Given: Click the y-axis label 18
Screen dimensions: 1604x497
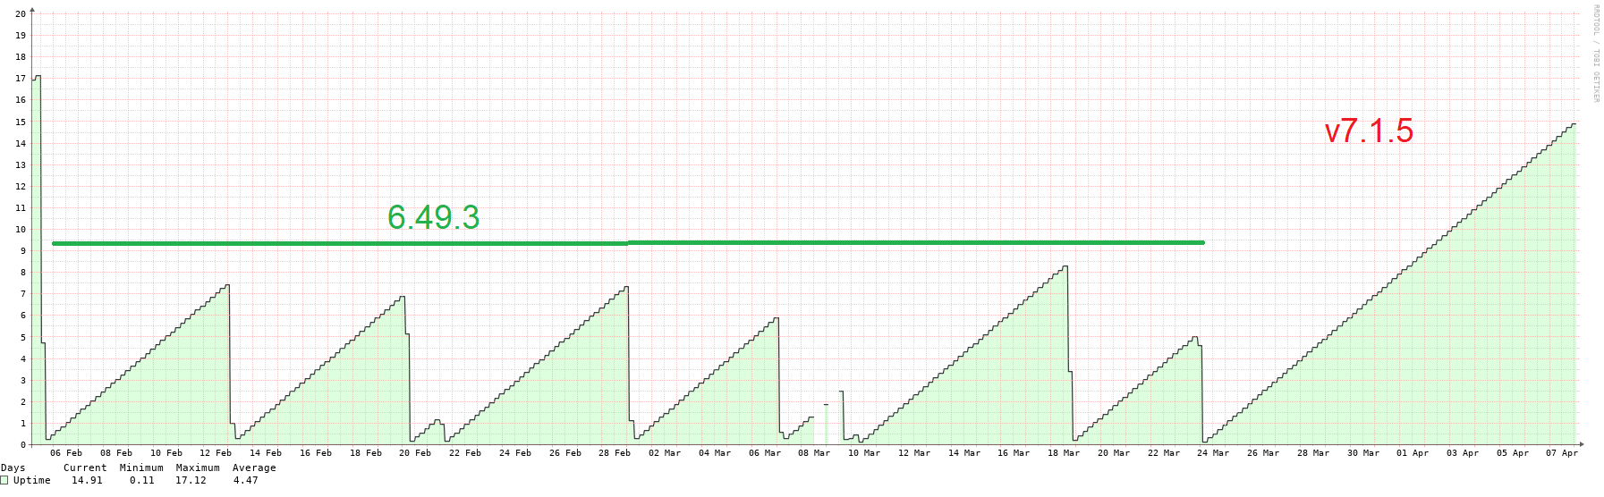Looking at the screenshot, I should click(21, 57).
